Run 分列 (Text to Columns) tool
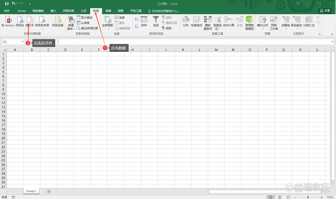Screen dimensions: 336x199 185,21
